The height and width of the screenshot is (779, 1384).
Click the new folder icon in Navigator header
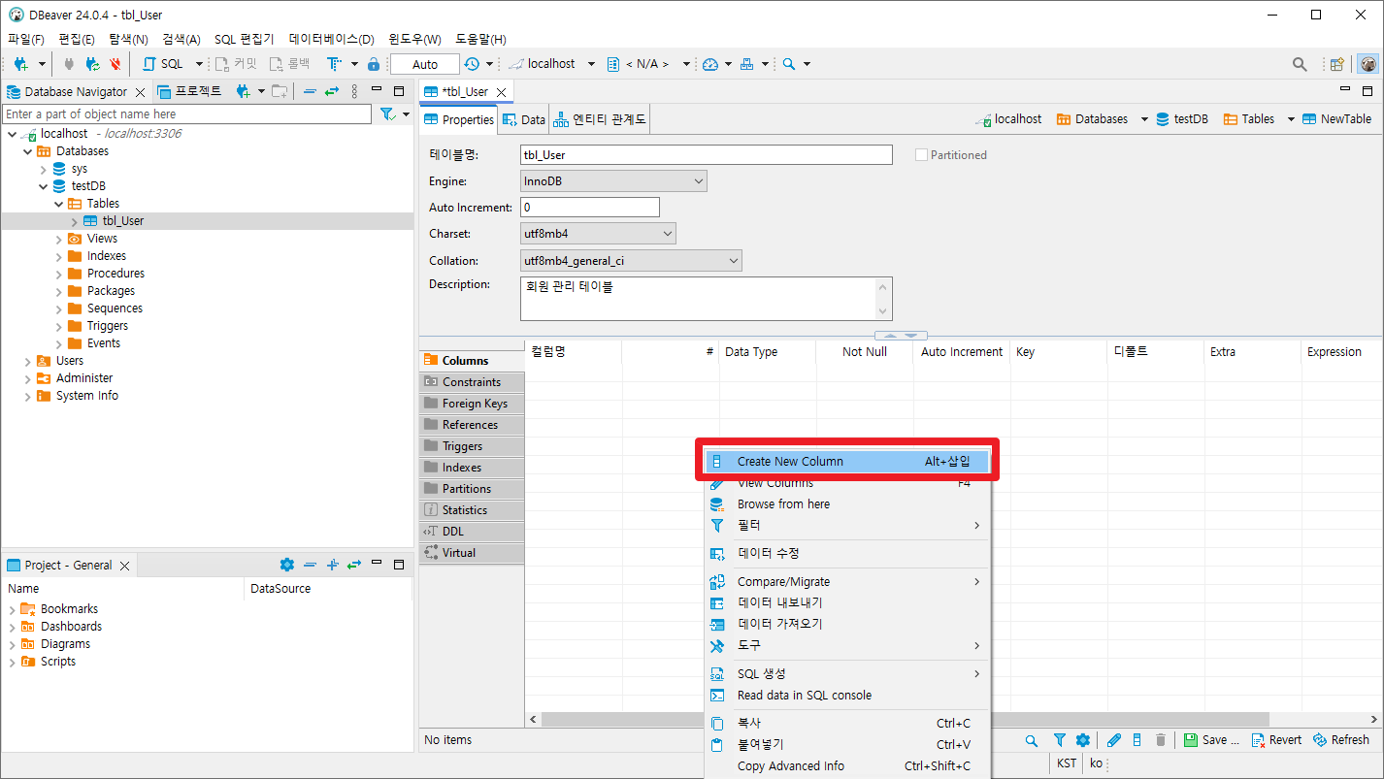pos(280,91)
